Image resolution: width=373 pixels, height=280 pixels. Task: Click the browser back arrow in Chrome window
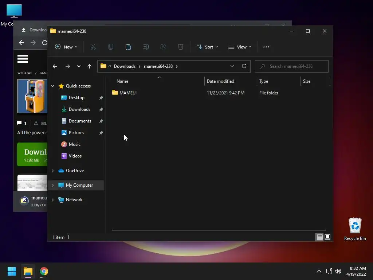click(21, 43)
